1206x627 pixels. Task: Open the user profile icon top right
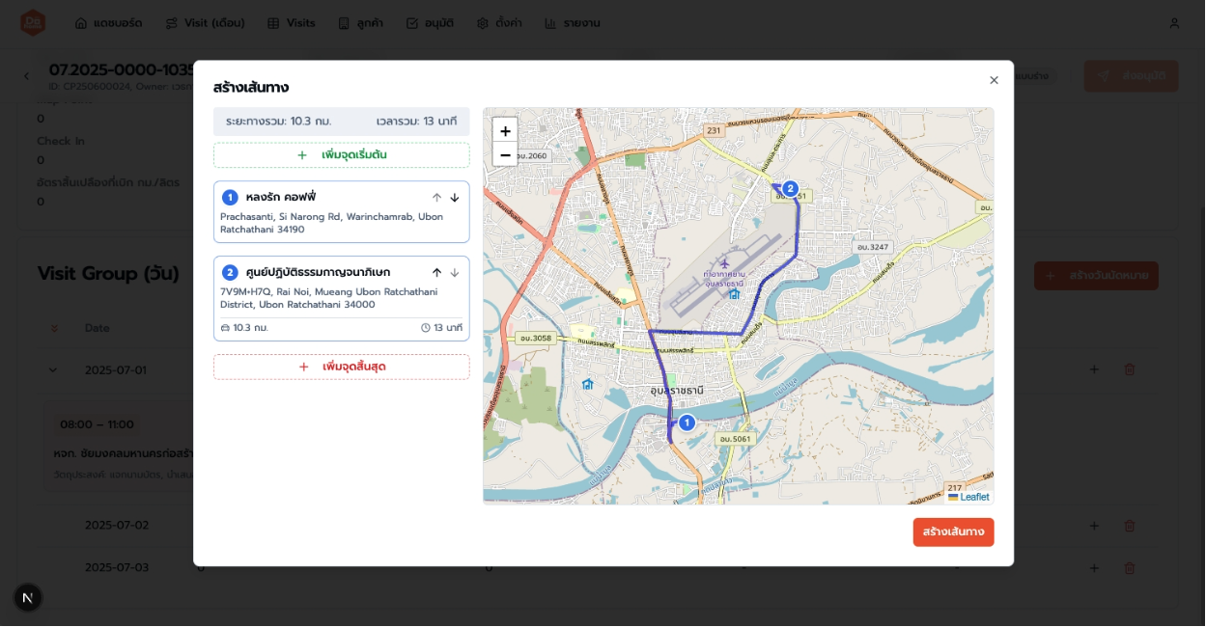[1173, 22]
